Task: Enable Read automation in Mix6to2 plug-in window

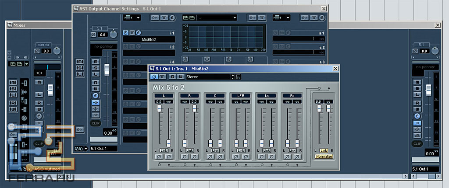Action: [x=172, y=77]
